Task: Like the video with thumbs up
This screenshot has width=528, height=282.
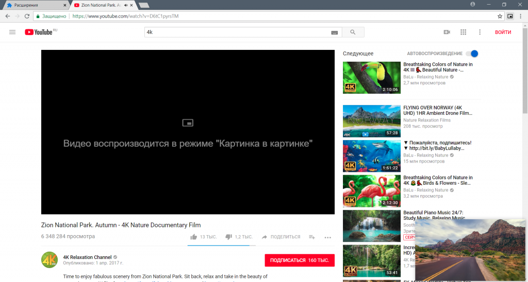Action: tap(194, 237)
